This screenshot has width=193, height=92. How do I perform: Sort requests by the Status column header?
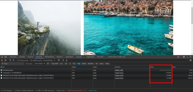tap(82, 67)
